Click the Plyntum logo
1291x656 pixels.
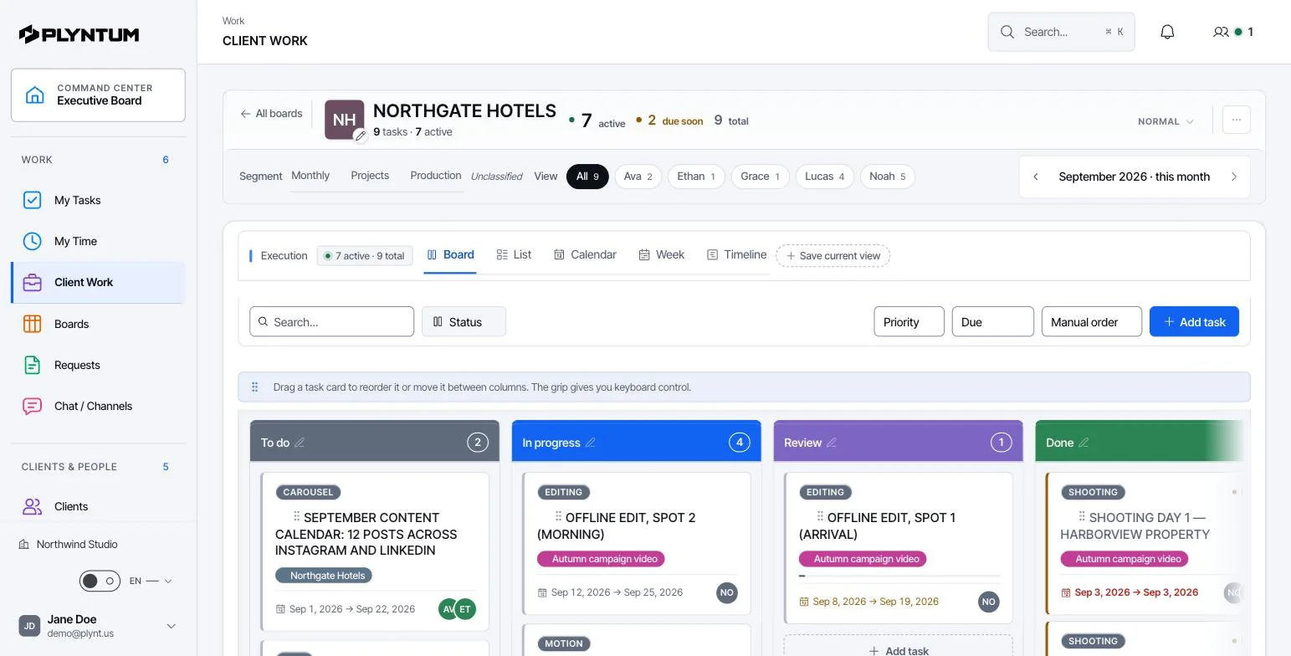click(79, 34)
